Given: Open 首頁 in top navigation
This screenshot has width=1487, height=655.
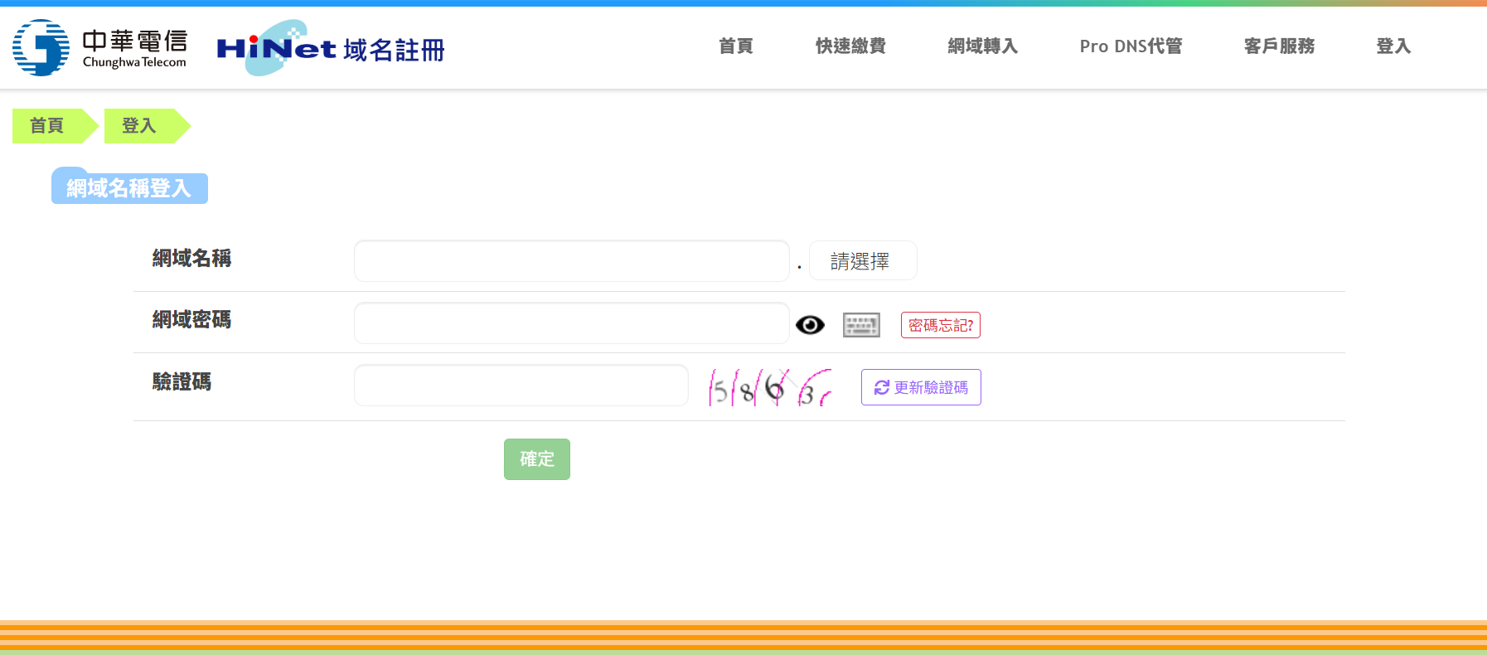Looking at the screenshot, I should click(x=736, y=46).
